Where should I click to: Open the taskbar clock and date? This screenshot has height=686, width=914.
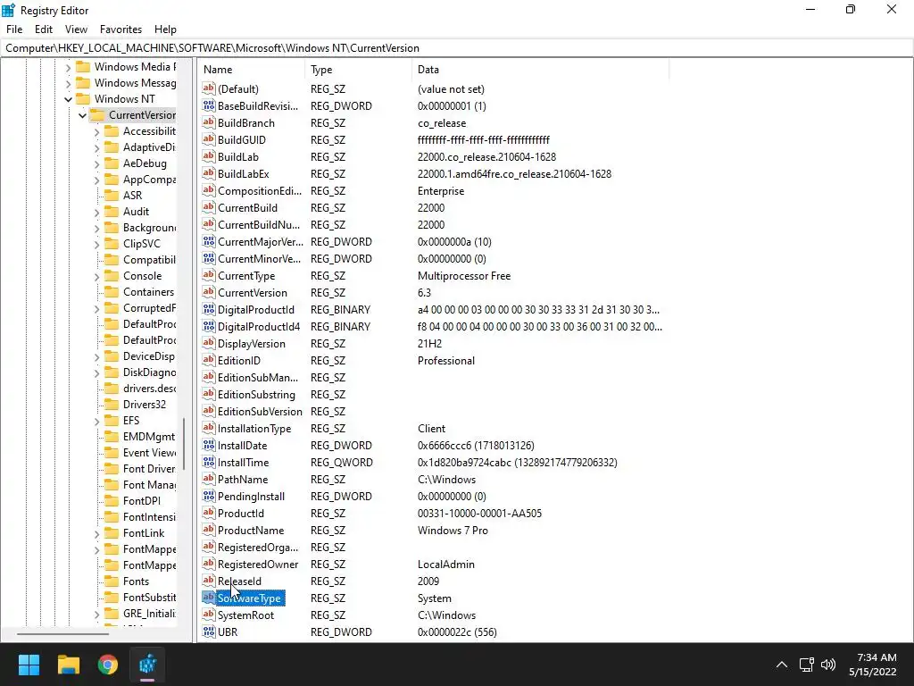click(x=873, y=665)
